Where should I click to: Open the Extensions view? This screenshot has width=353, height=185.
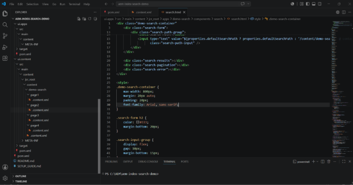click(5, 58)
